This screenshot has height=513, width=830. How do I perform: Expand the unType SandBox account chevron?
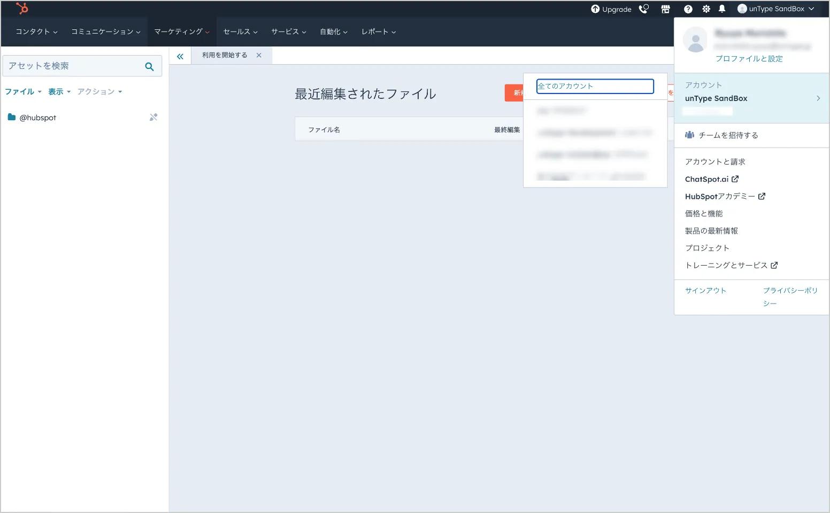[x=818, y=98]
